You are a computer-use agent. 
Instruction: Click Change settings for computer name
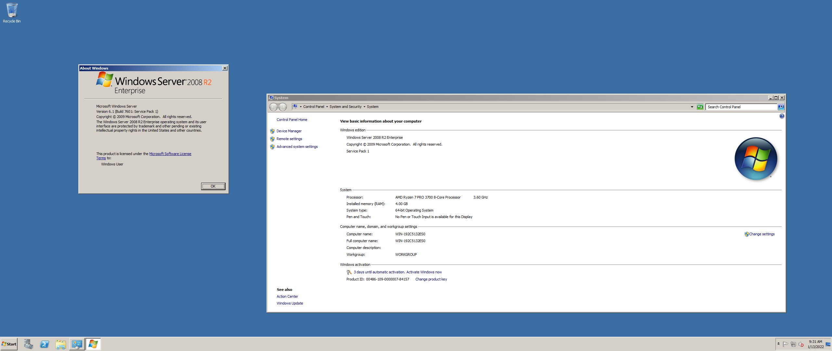point(762,234)
